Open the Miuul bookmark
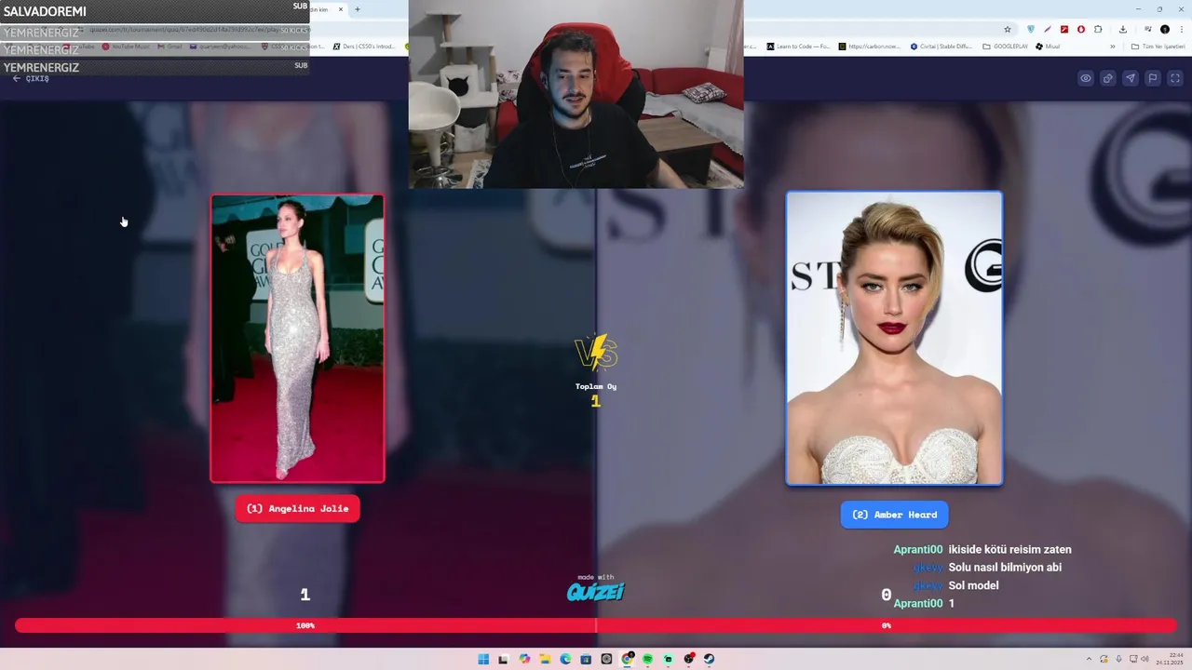The height and width of the screenshot is (670, 1192). [1048, 47]
